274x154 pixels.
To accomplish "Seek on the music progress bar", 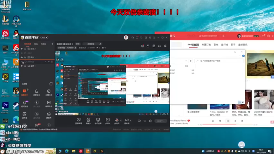I will pos(227,125).
